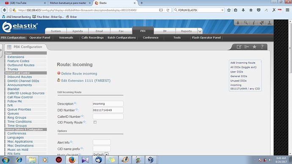This screenshot has width=292, height=164.
Task: Toggle the CID Priority Route checkbox
Action: click(95, 122)
